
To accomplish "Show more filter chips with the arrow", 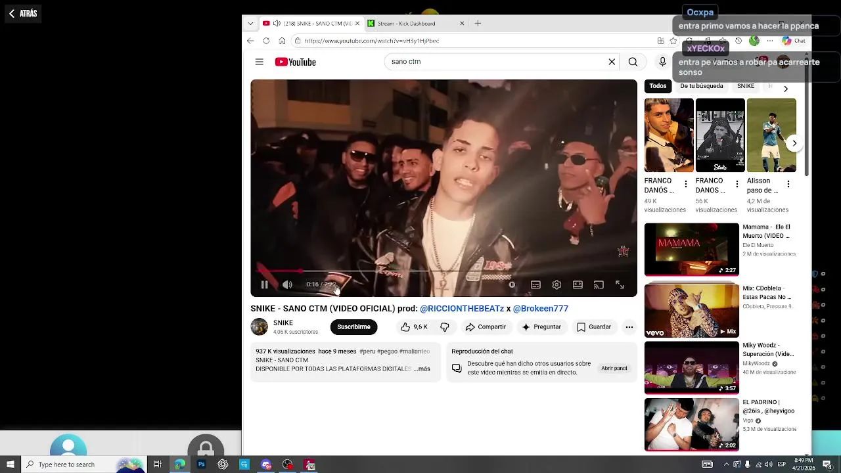I will click(786, 89).
